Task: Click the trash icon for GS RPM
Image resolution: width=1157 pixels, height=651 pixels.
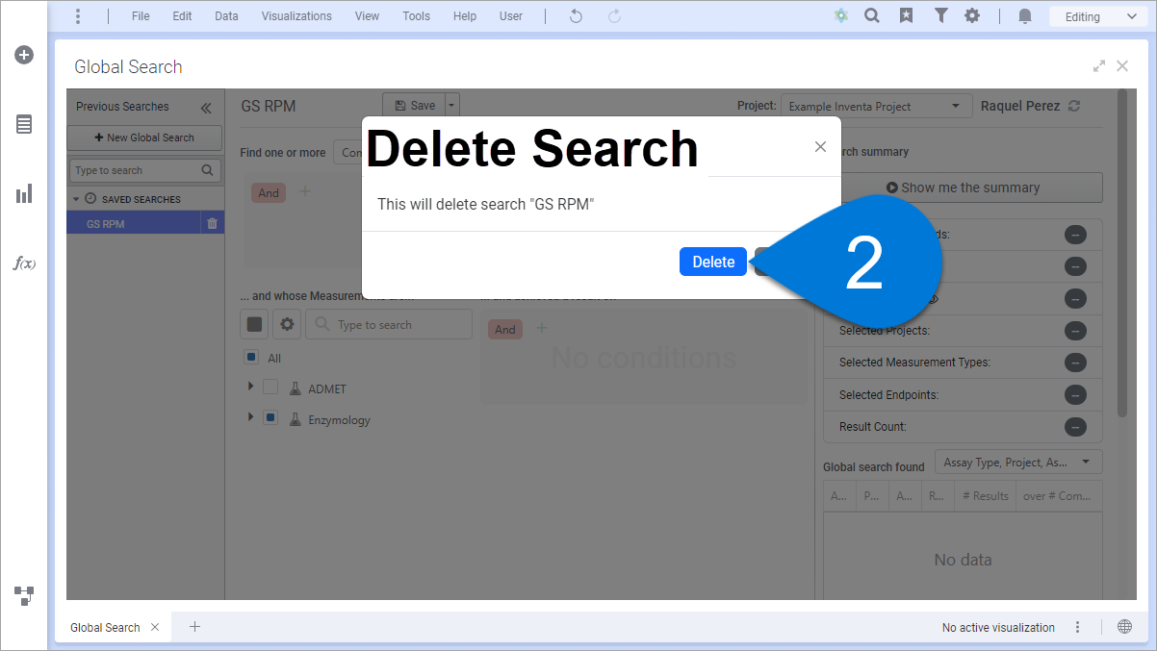Action: point(213,224)
